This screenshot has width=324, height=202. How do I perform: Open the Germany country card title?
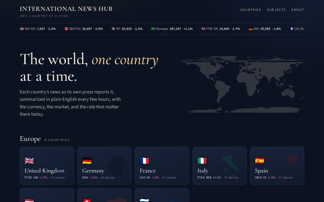click(x=93, y=171)
